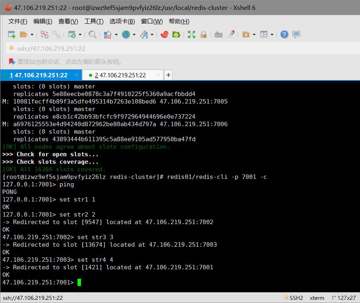Click SSH2 in the status bar
The width and height of the screenshot is (360, 303).
click(296, 298)
